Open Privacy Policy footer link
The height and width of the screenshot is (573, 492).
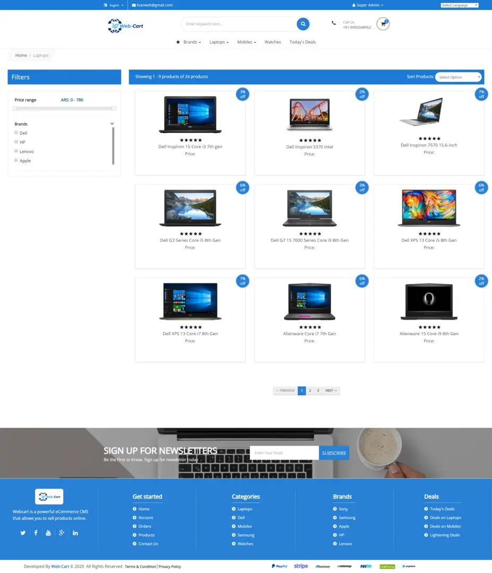[170, 567]
